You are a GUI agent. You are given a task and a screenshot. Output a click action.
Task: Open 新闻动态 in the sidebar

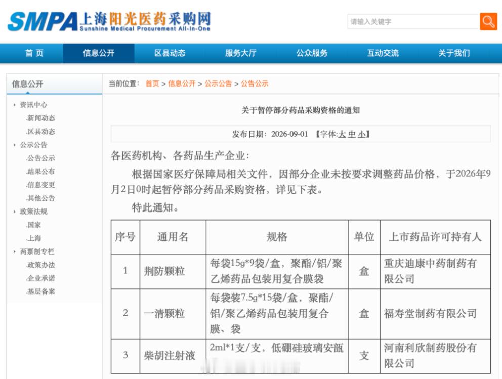point(40,118)
